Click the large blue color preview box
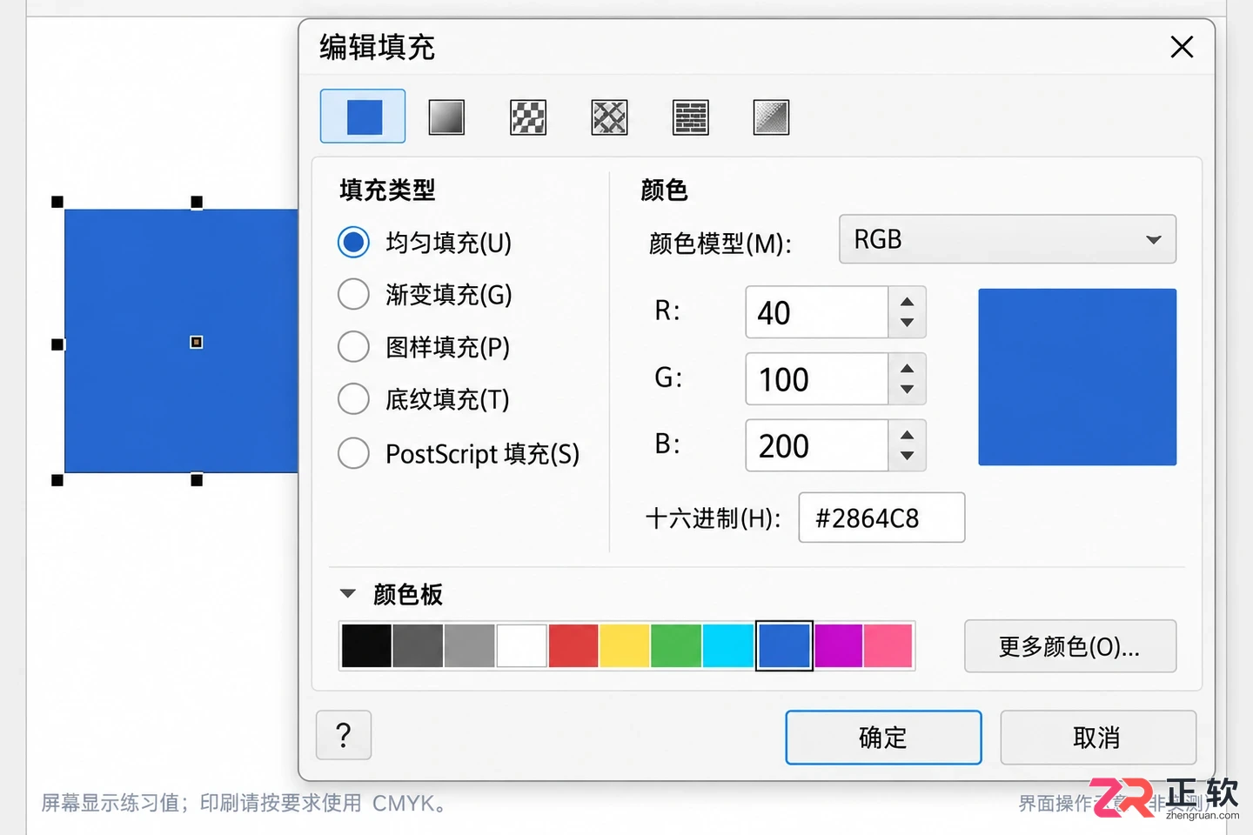 point(1077,377)
